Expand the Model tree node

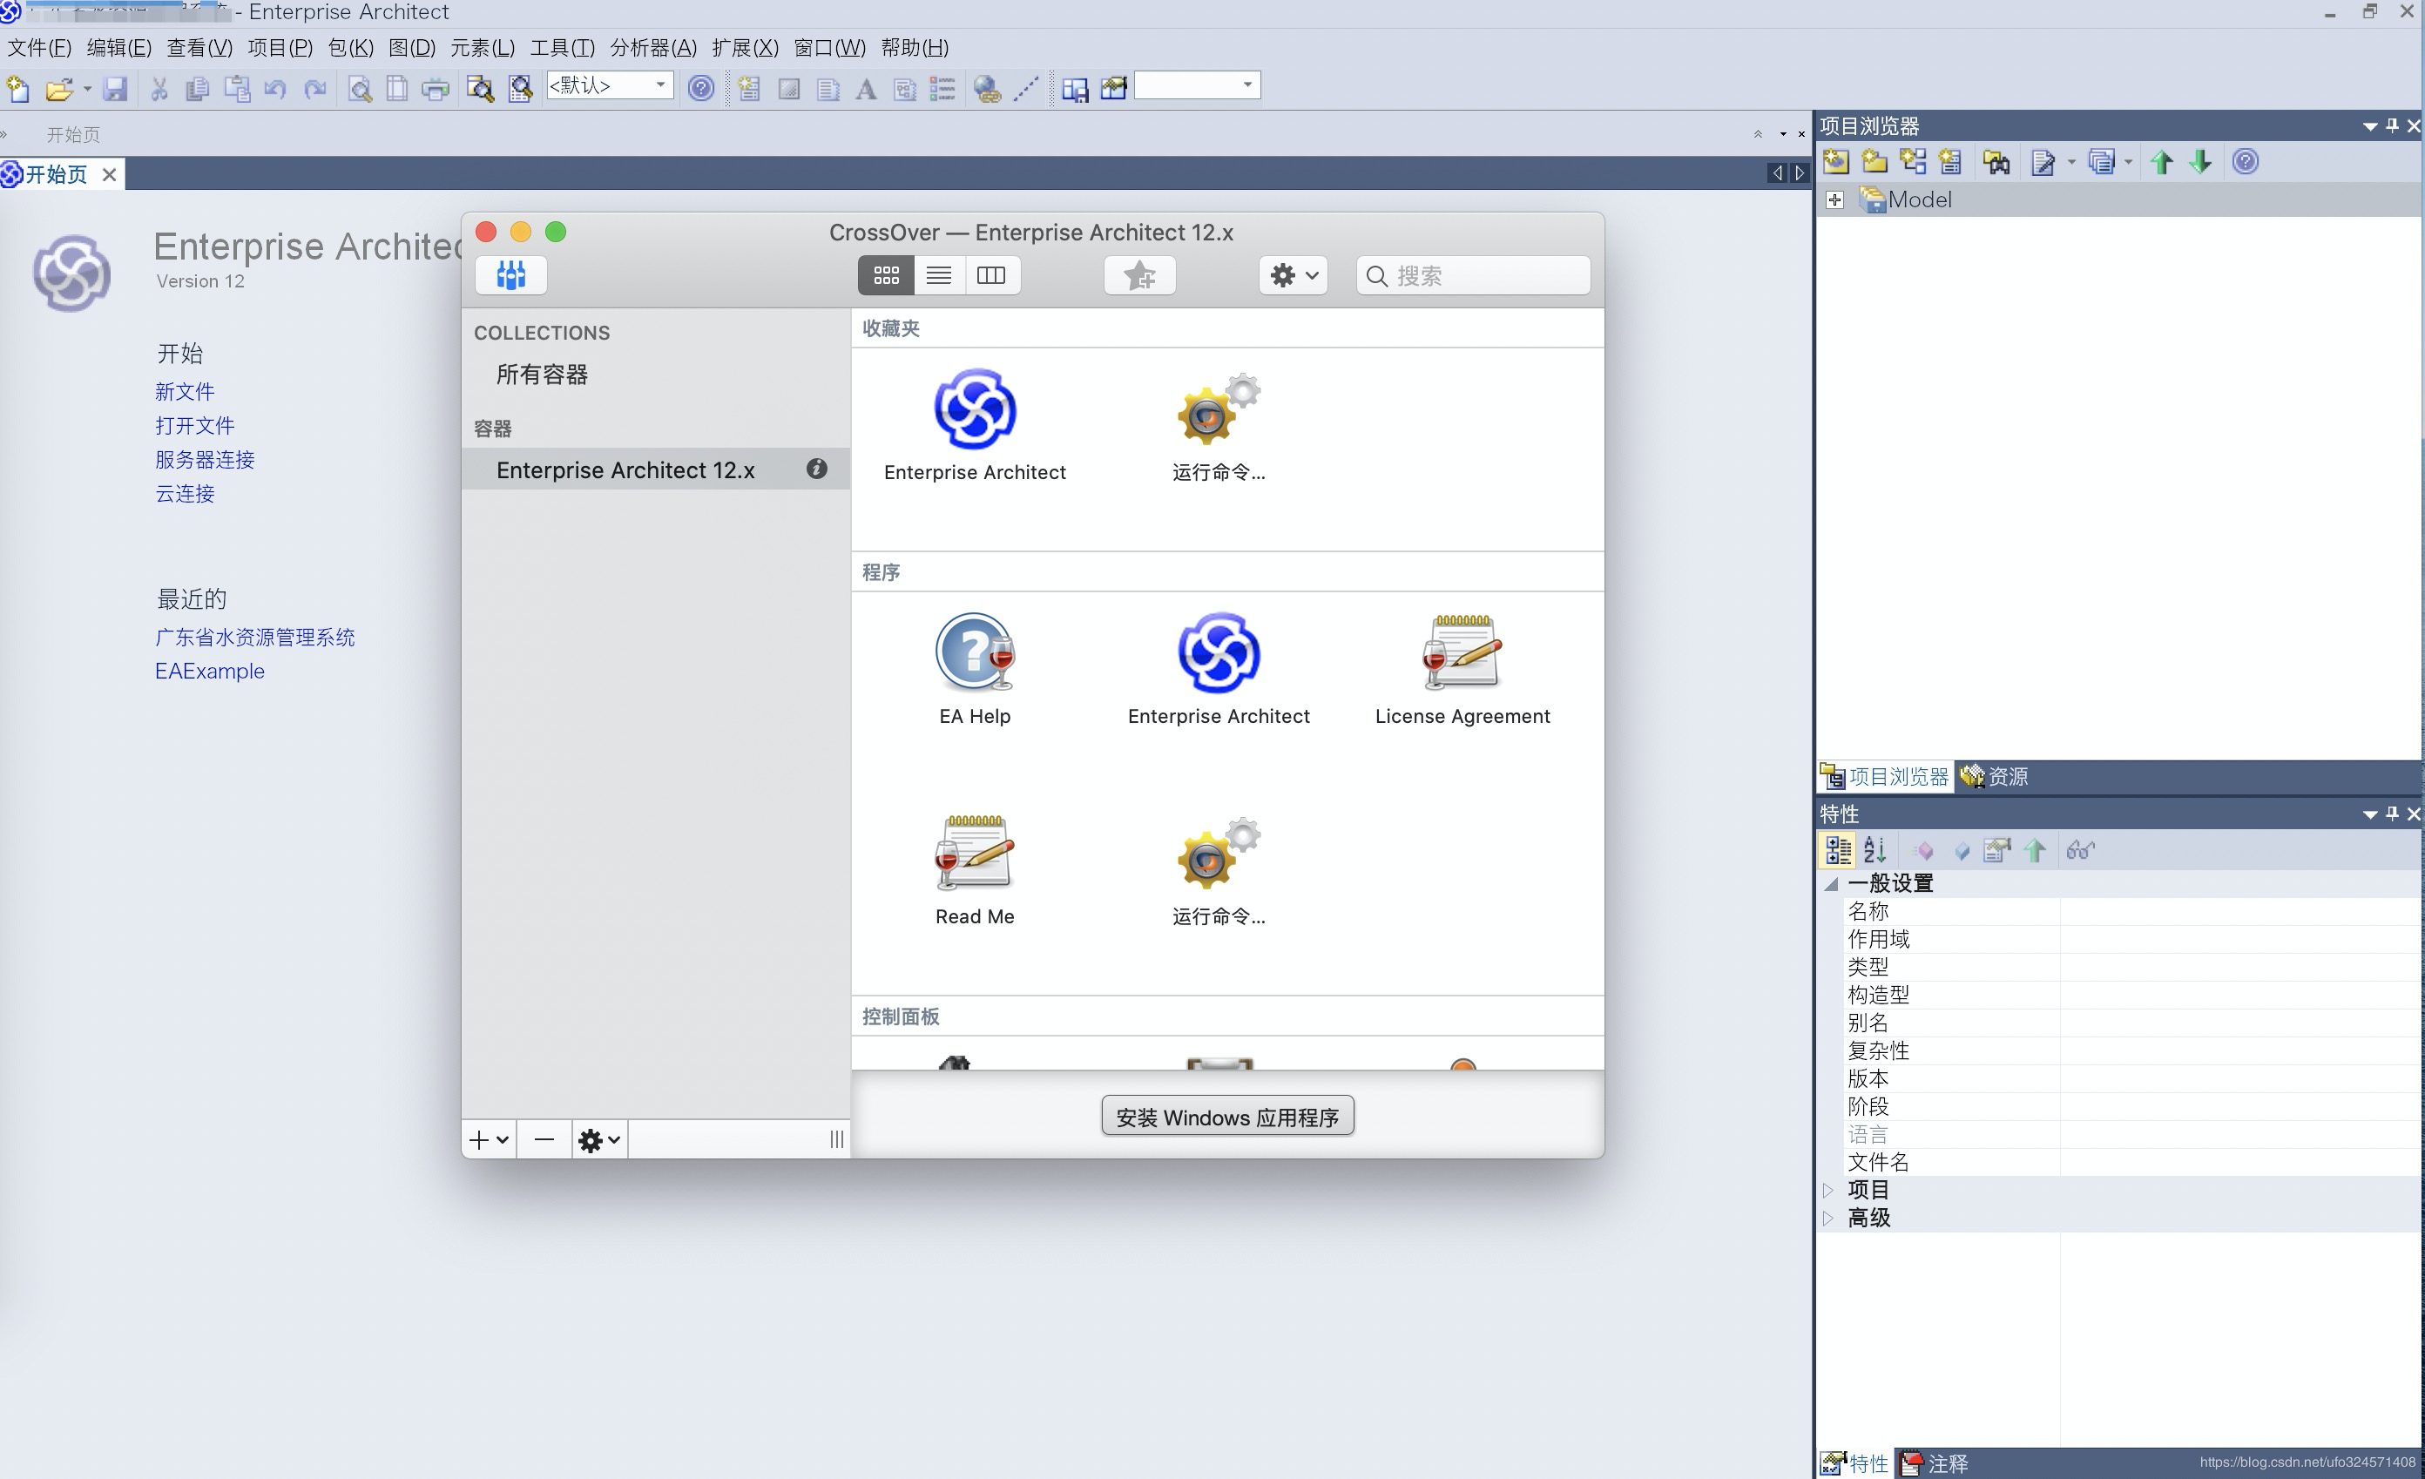1834,199
